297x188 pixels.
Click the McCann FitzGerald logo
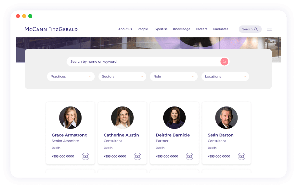(51, 29)
